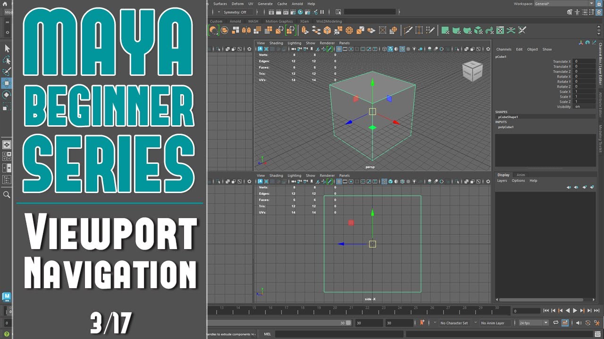Toggle the workspace lock icon

599,3
